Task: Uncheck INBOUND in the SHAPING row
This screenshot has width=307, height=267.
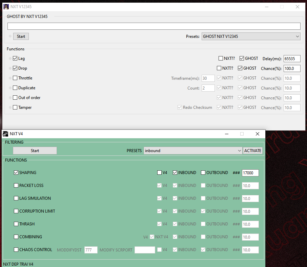Action: (x=175, y=172)
